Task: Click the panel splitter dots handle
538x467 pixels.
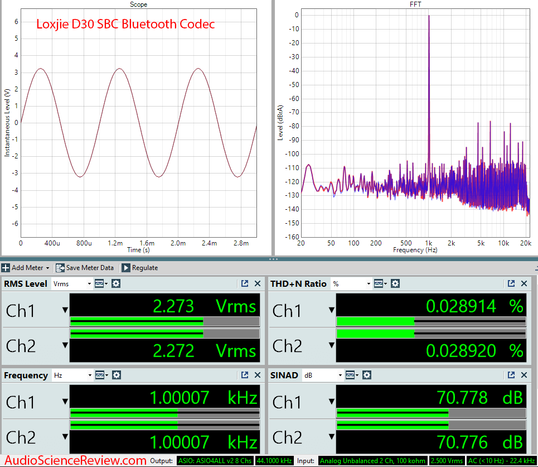Action: (x=274, y=259)
